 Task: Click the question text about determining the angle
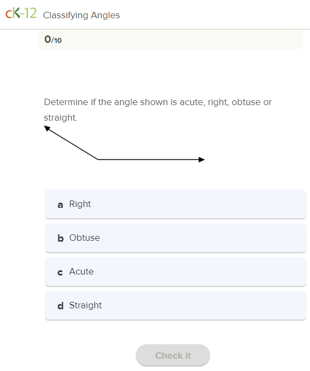158,110
